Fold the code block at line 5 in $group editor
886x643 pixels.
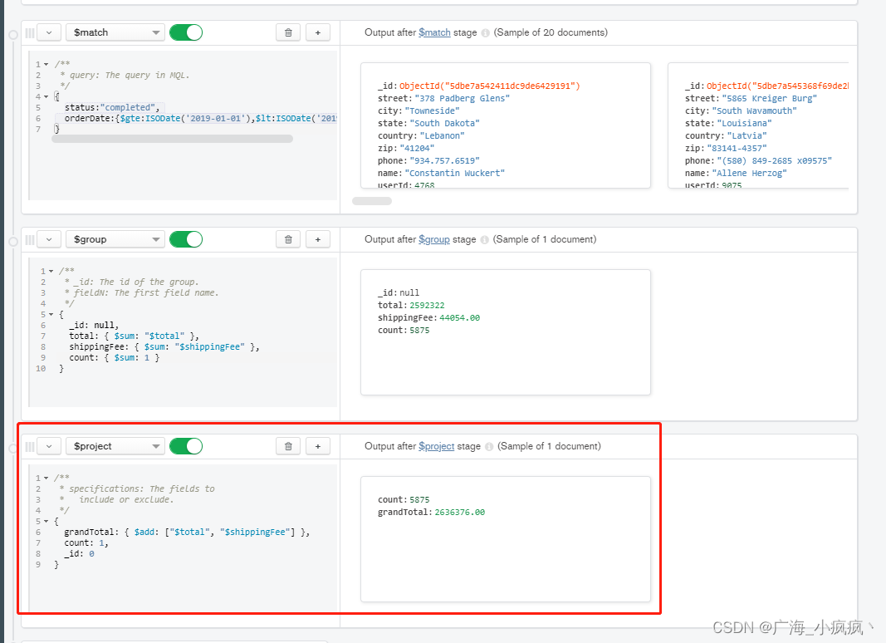[x=51, y=314]
